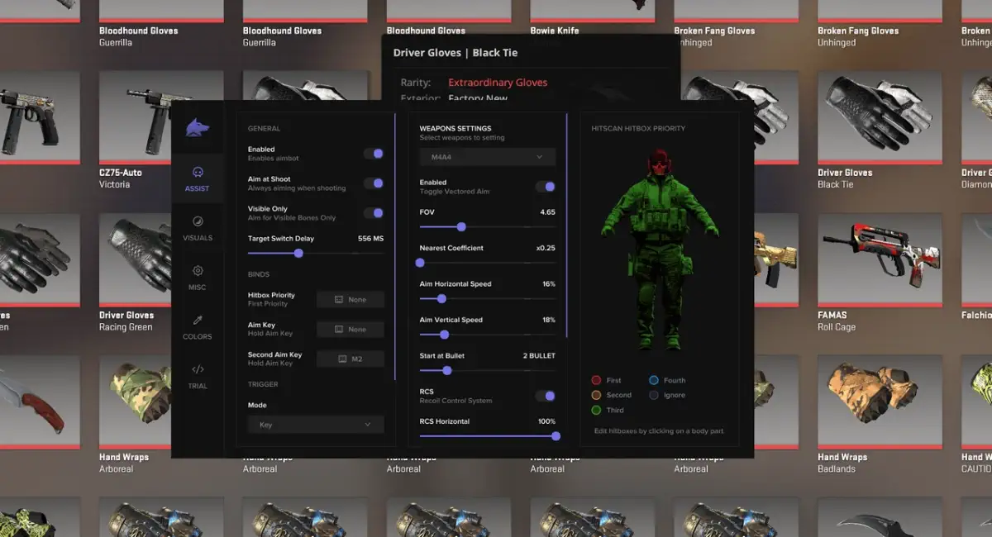This screenshot has width=992, height=537.
Task: Click the Weapons Settings panel scrollbar
Action: tap(566, 225)
